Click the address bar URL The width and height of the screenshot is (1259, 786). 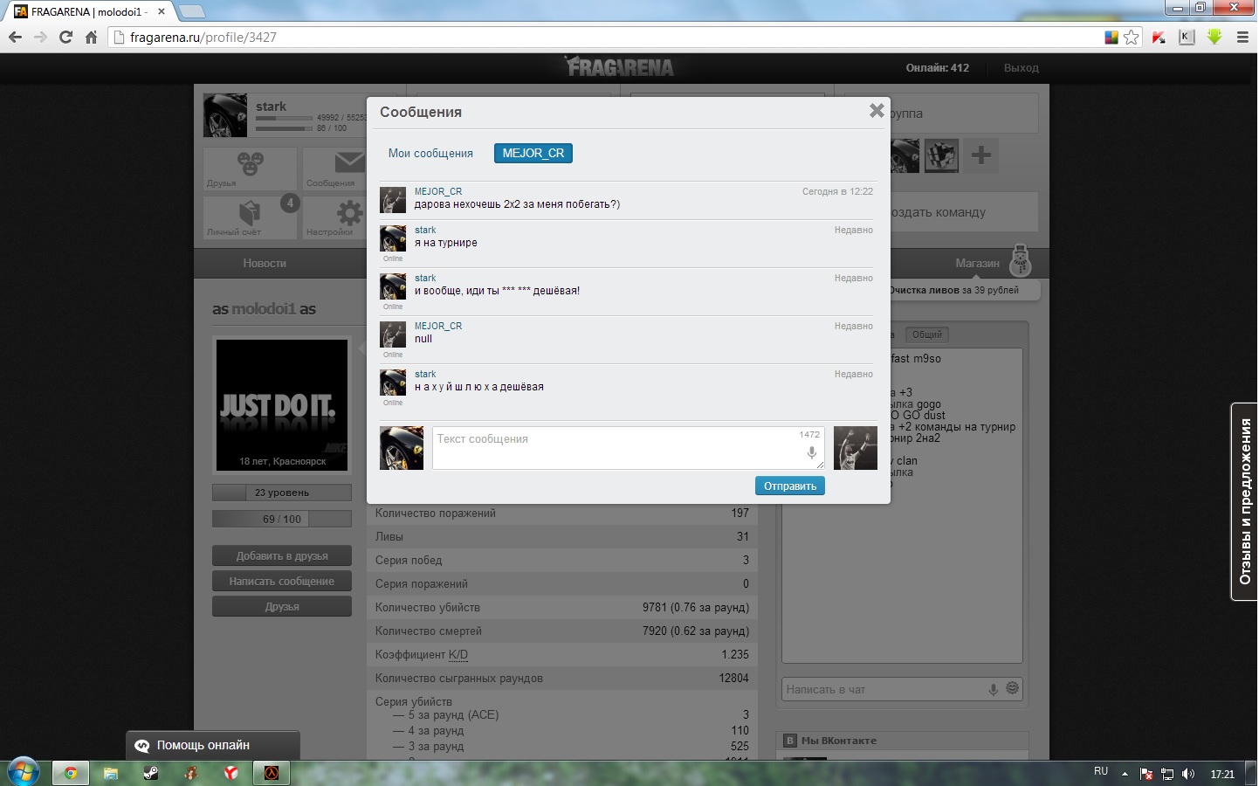pyautogui.click(x=203, y=37)
